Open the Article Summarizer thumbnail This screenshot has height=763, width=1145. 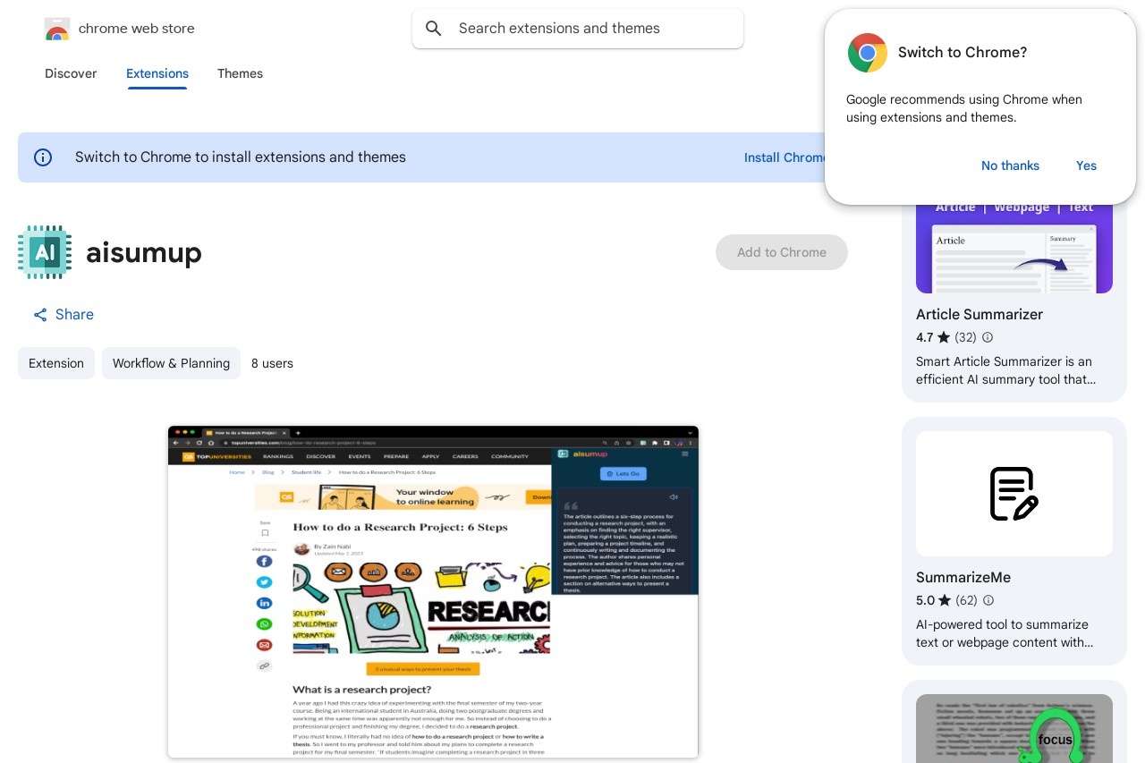click(x=1014, y=249)
